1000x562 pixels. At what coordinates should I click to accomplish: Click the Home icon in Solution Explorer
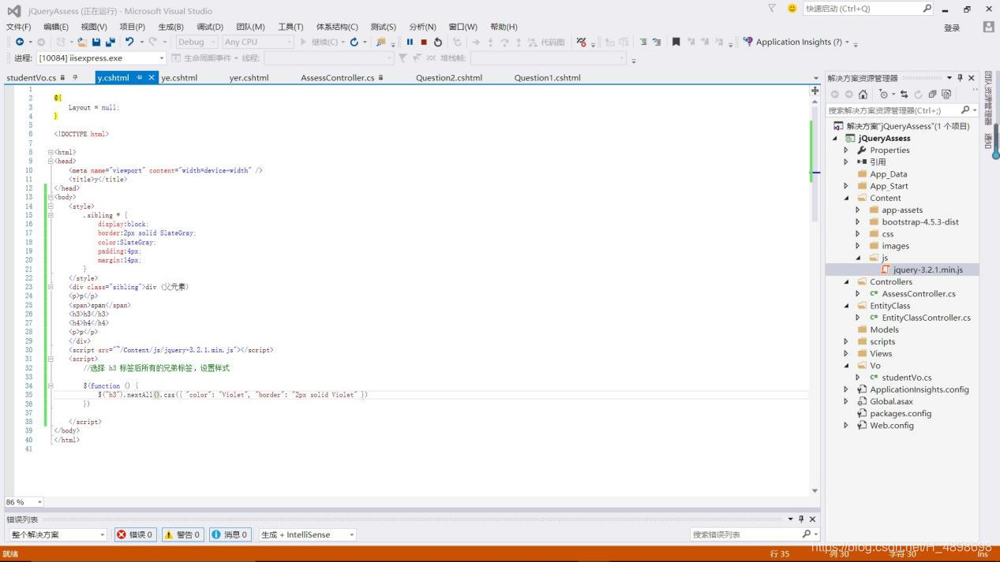(x=863, y=94)
